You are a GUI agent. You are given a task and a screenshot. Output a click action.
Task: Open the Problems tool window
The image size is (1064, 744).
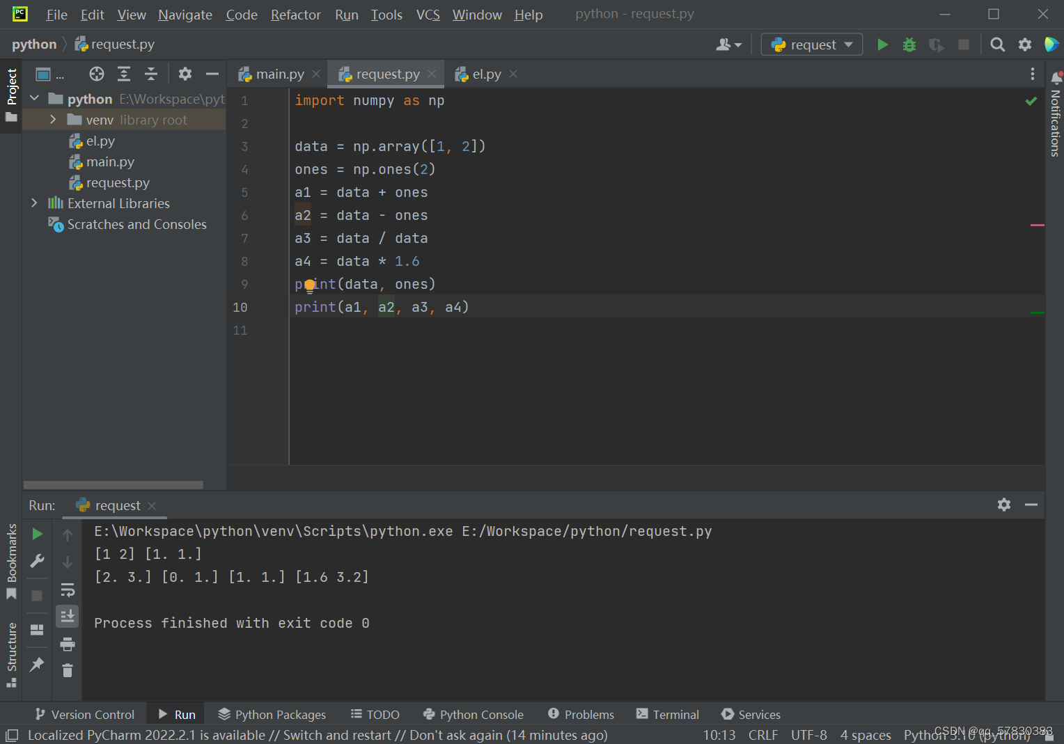pos(581,715)
